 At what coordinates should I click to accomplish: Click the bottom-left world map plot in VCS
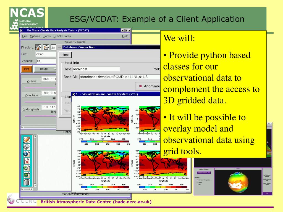(x=105, y=163)
